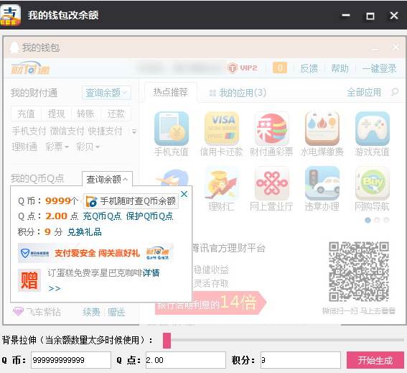Image resolution: width=407 pixels, height=373 pixels.
Task: Open the 游戏充值 gamepad icon
Action: pyautogui.click(x=373, y=129)
